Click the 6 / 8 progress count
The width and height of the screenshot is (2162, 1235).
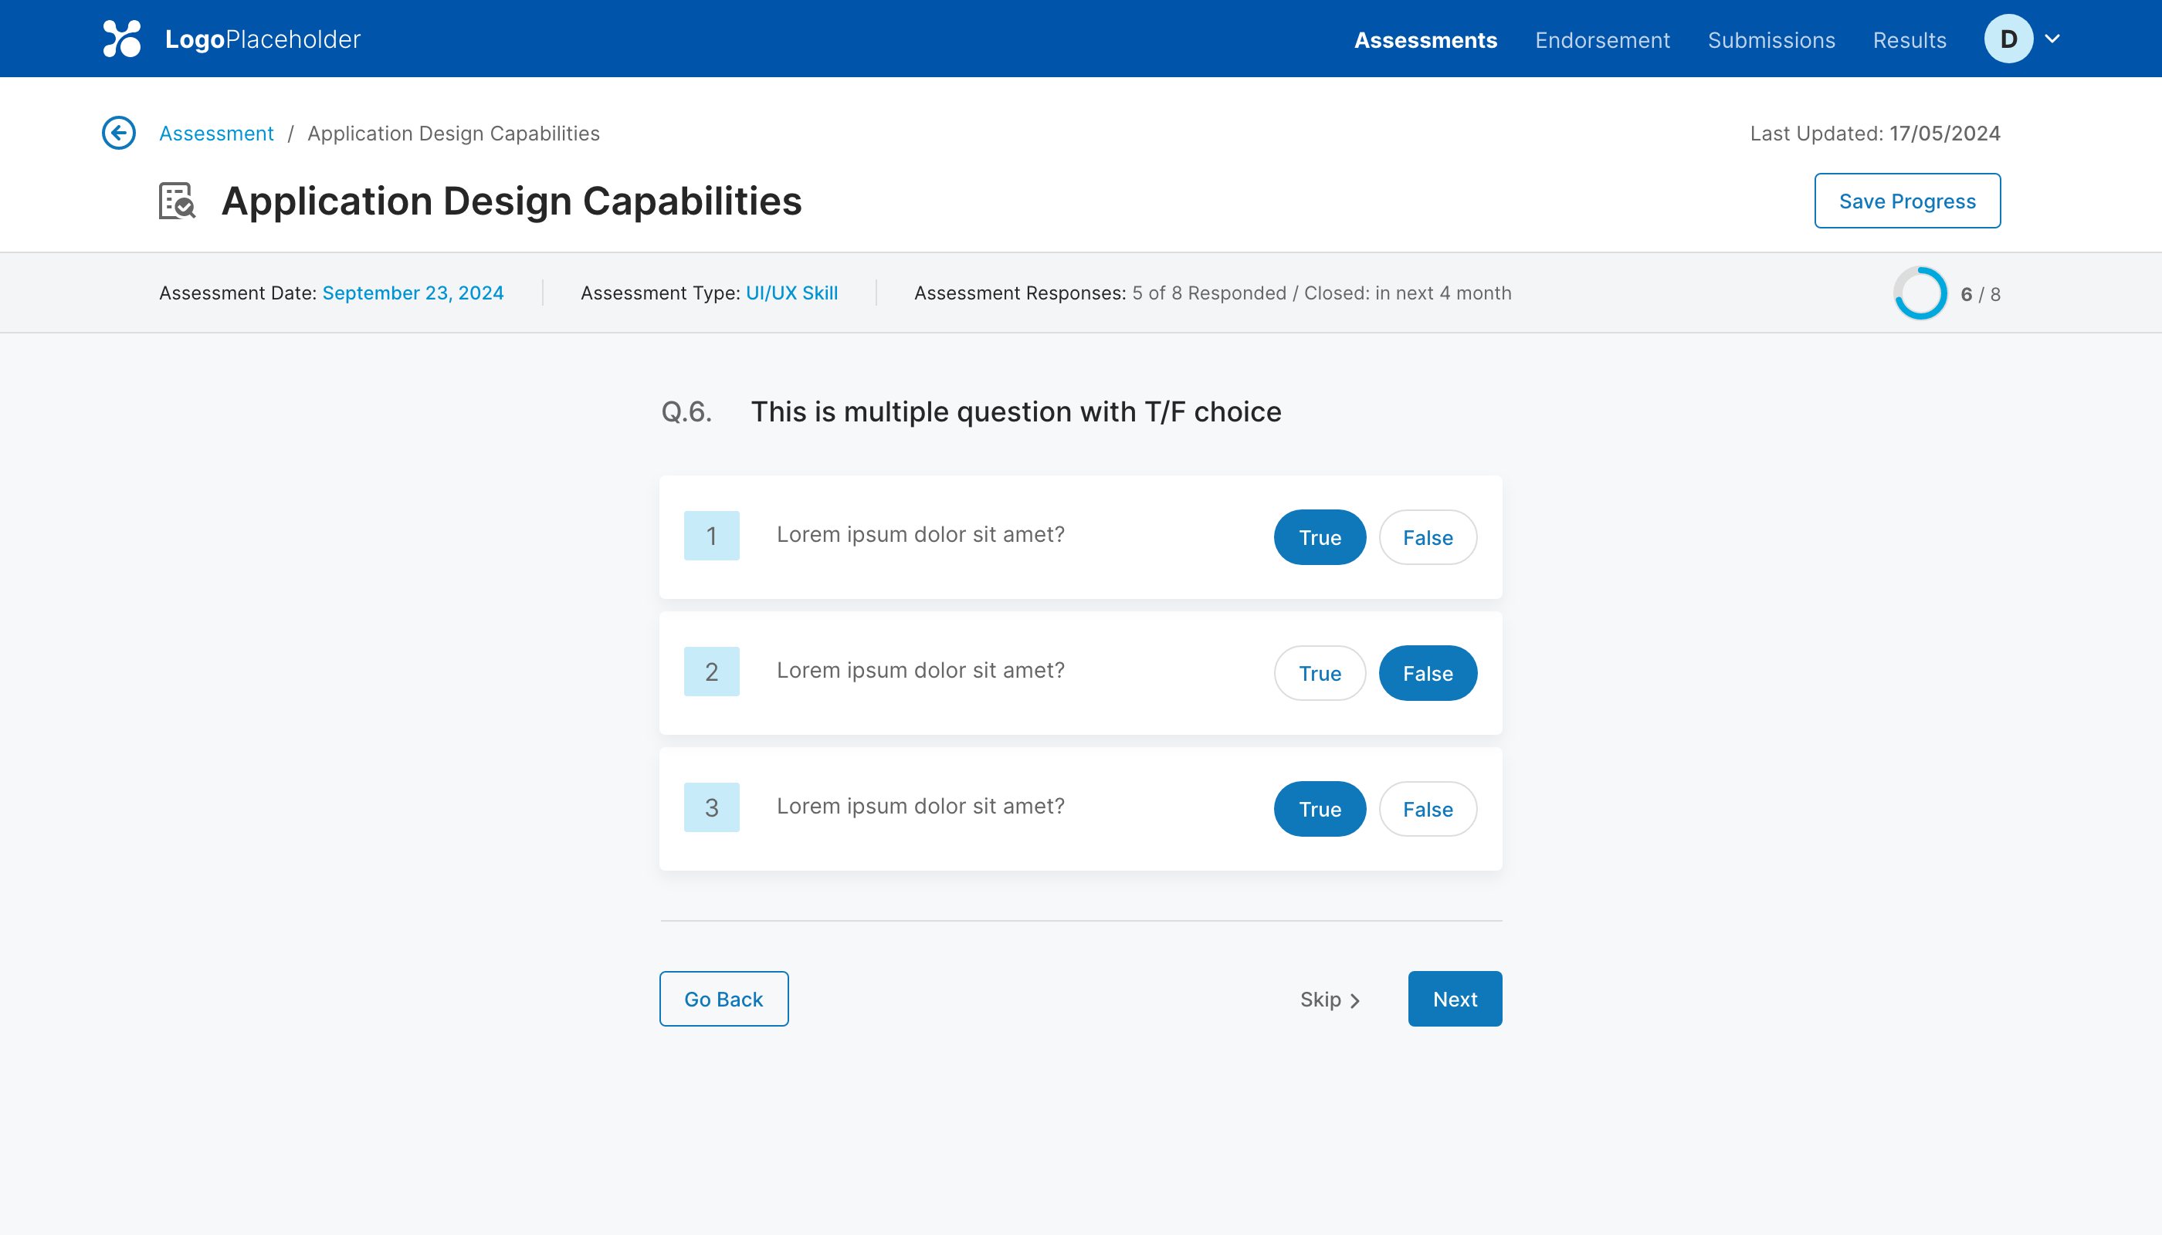tap(1981, 294)
